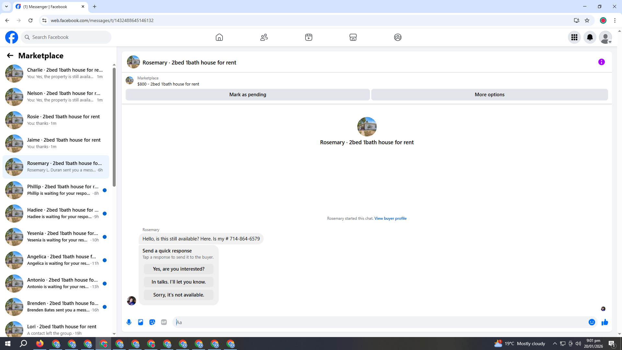The width and height of the screenshot is (622, 350).
Task: Open Jaime's conversation
Action: click(56, 144)
